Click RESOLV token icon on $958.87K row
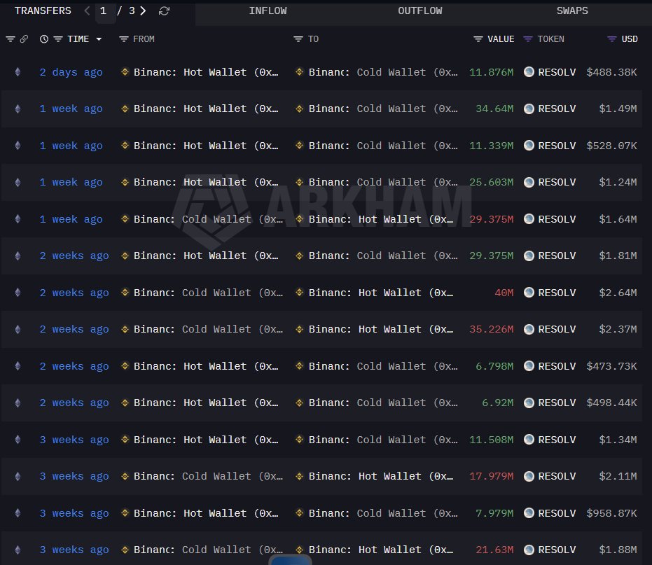The width and height of the screenshot is (652, 565). 529,513
